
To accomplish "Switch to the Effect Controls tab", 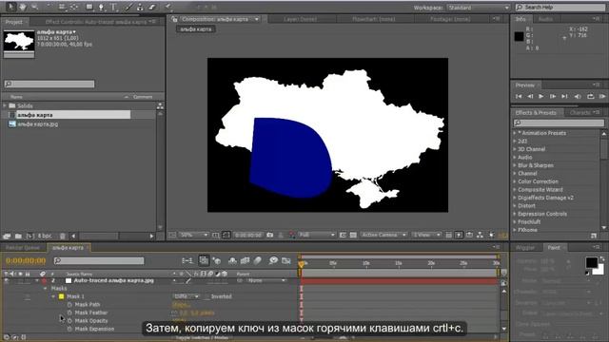I will [96, 22].
